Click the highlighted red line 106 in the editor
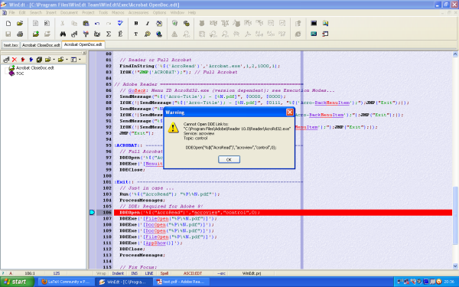Image resolution: width=459 pixels, height=287 pixels. (x=283, y=212)
